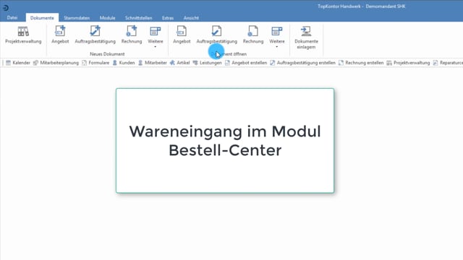
Task: Click Angebot erstellen shortcut
Action: [x=246, y=63]
